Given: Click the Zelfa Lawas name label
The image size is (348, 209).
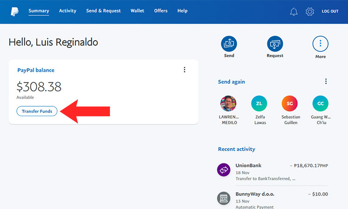Looking at the screenshot, I should pyautogui.click(x=260, y=120).
